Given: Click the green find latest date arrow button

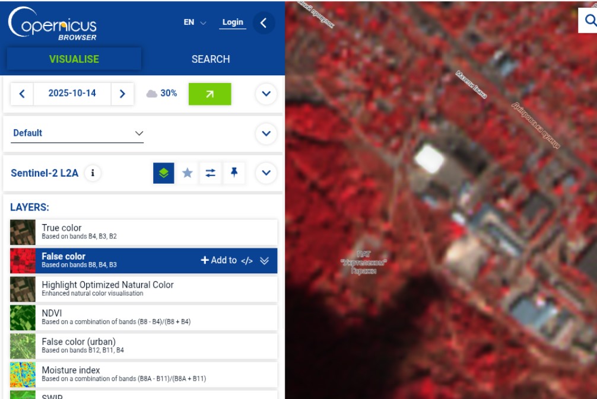Looking at the screenshot, I should (x=210, y=94).
